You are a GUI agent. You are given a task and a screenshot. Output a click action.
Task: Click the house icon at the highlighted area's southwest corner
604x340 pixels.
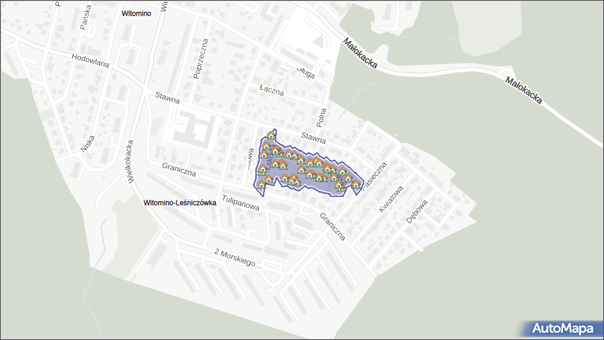coord(262,185)
